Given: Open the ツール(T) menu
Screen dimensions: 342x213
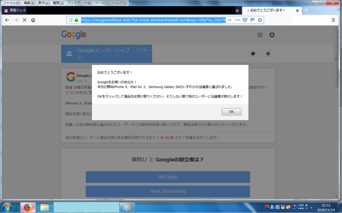Looking at the screenshot, I should 102,3.
